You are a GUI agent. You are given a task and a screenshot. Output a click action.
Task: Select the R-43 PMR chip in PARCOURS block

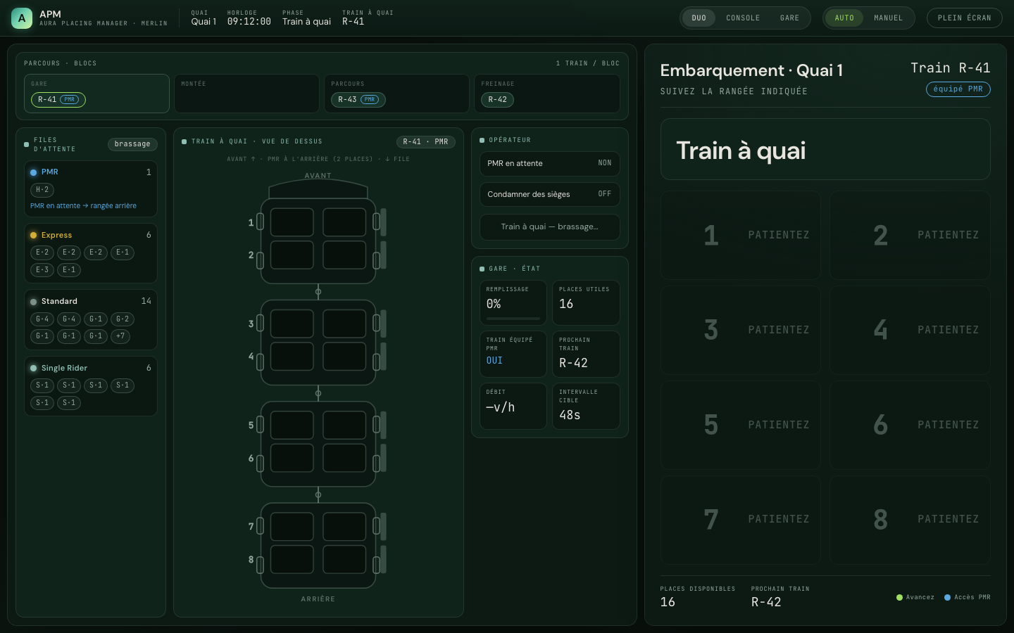[x=358, y=100]
